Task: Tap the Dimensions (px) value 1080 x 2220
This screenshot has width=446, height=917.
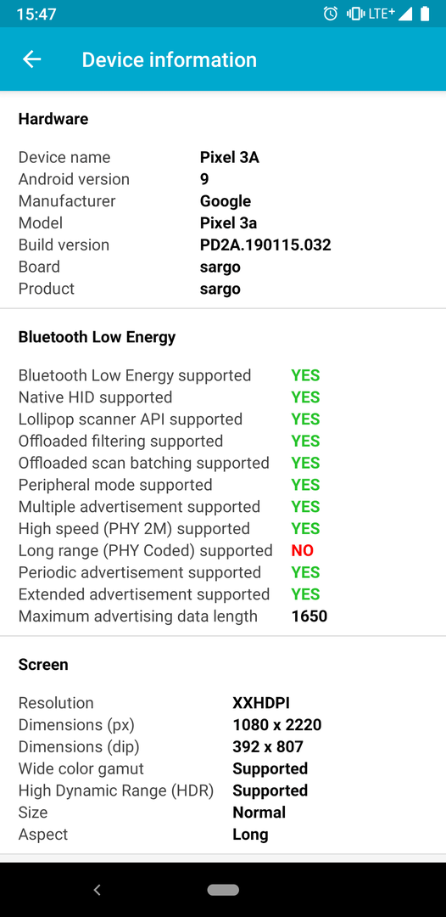Action: pyautogui.click(x=277, y=724)
